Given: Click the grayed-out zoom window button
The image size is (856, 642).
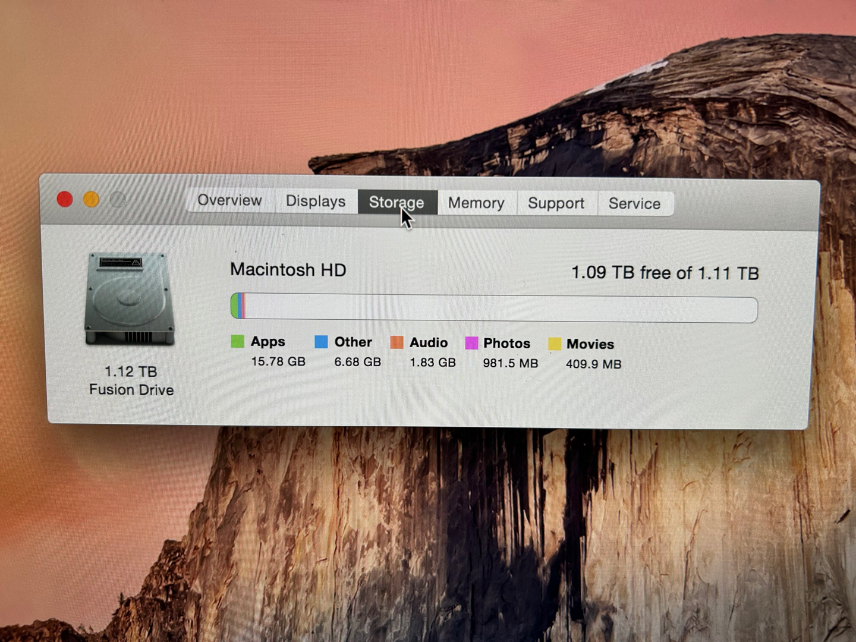Looking at the screenshot, I should tap(118, 200).
